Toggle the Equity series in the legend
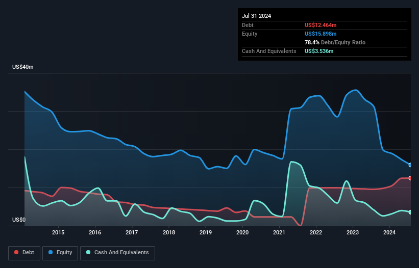 tap(60, 253)
